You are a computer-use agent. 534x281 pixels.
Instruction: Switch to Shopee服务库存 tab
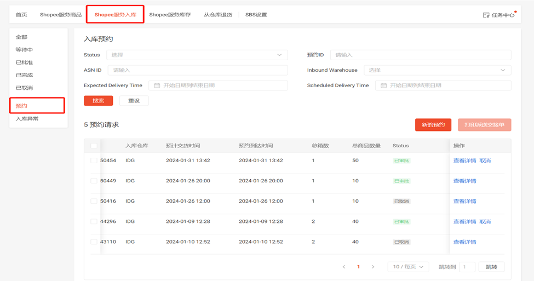pos(170,15)
